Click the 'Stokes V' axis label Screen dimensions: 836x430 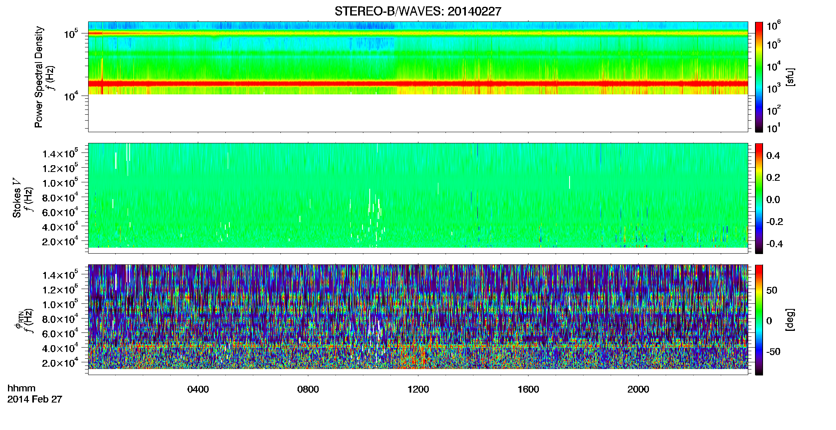[x=17, y=198]
